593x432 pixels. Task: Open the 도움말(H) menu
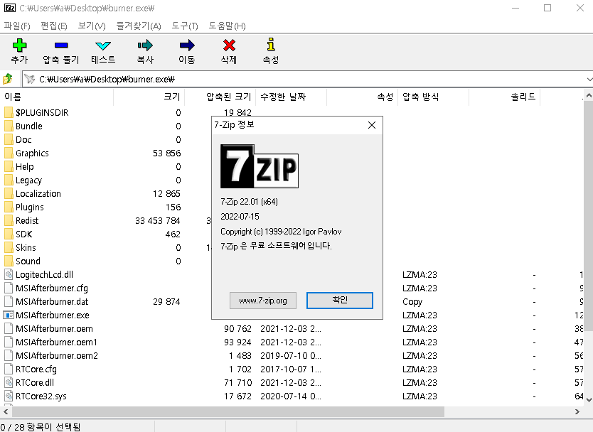(x=227, y=26)
